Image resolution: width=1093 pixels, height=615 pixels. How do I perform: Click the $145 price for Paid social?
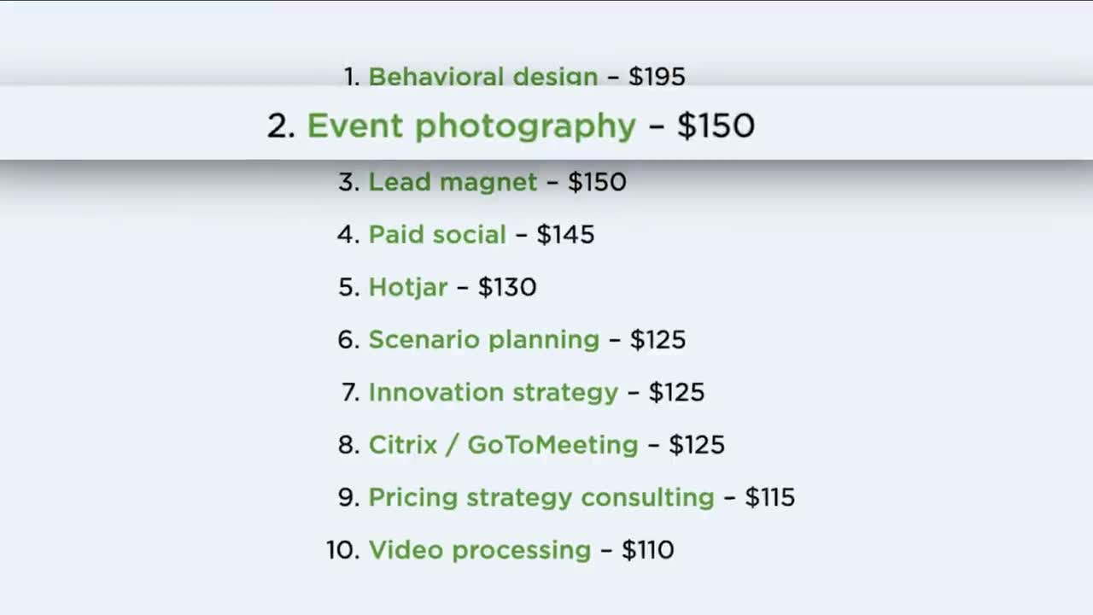[x=565, y=235]
